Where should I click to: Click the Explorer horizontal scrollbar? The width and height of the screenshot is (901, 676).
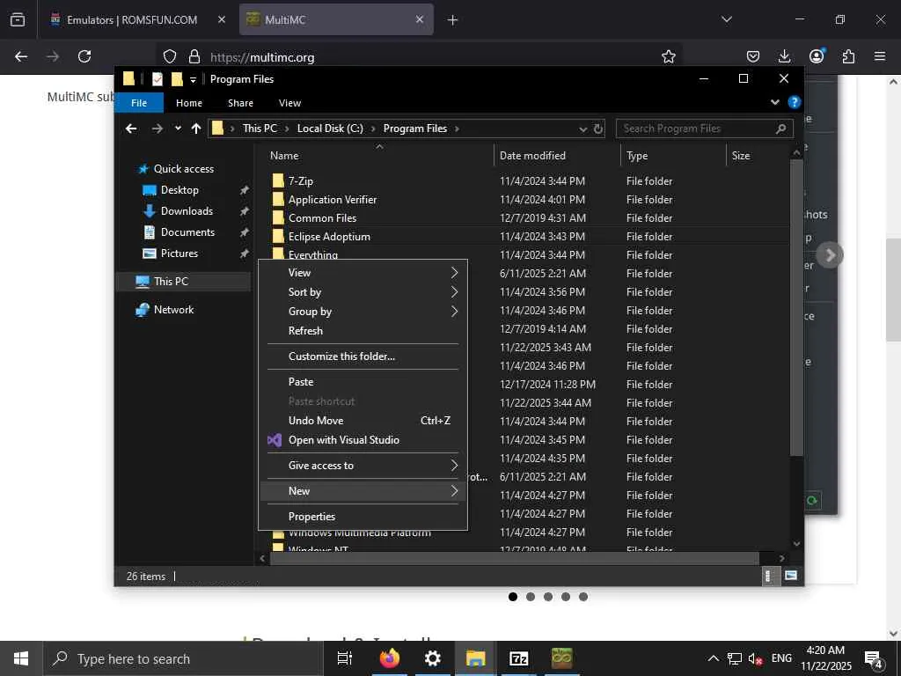click(x=514, y=558)
